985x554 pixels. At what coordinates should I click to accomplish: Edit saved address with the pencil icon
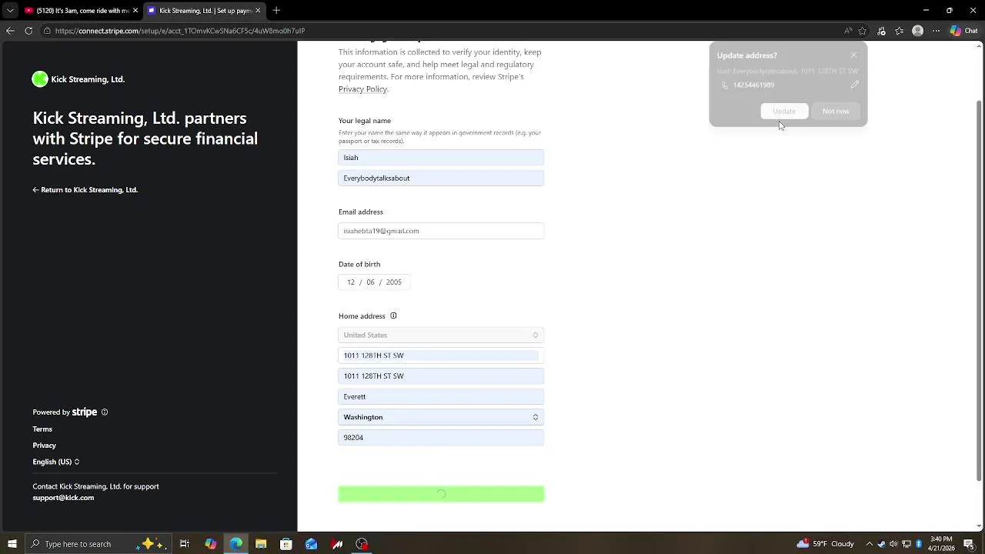(854, 85)
